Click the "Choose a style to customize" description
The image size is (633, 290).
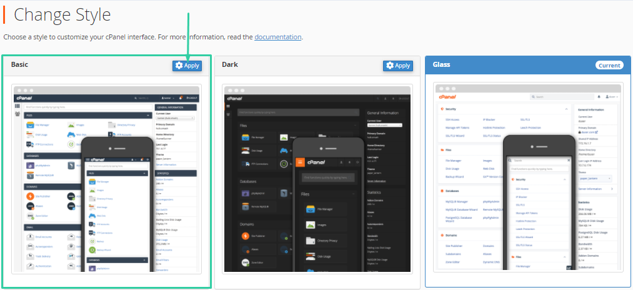[x=153, y=37]
